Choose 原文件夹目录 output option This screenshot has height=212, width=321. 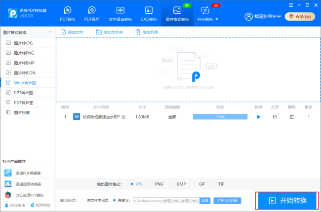click(x=95, y=200)
